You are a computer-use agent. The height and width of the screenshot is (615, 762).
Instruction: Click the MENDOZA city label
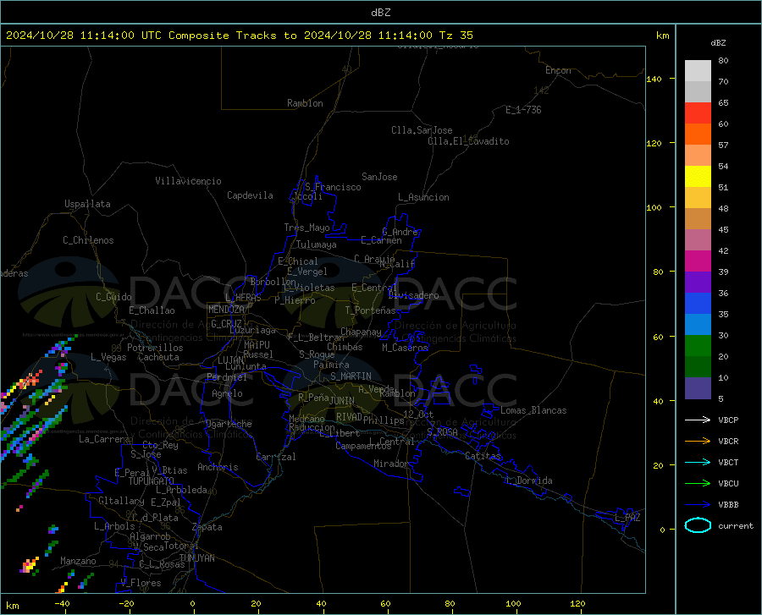[226, 310]
